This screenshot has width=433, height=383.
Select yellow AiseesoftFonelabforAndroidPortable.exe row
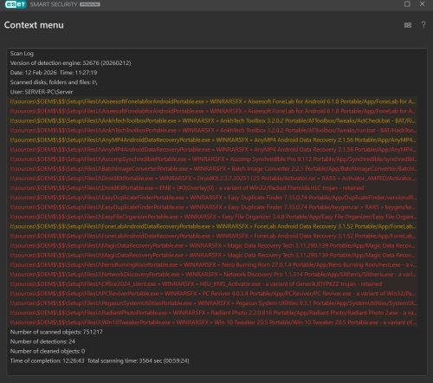click(213, 101)
